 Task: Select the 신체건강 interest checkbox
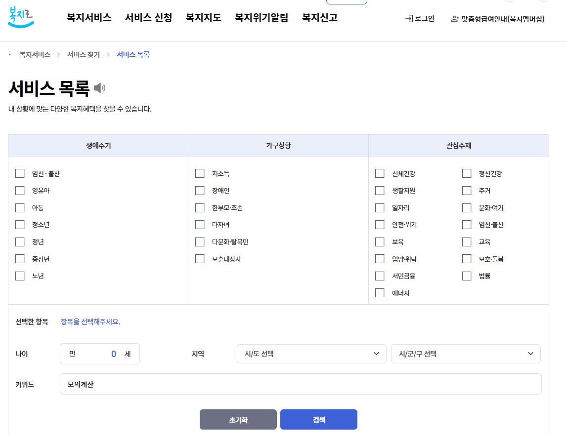pyautogui.click(x=380, y=173)
